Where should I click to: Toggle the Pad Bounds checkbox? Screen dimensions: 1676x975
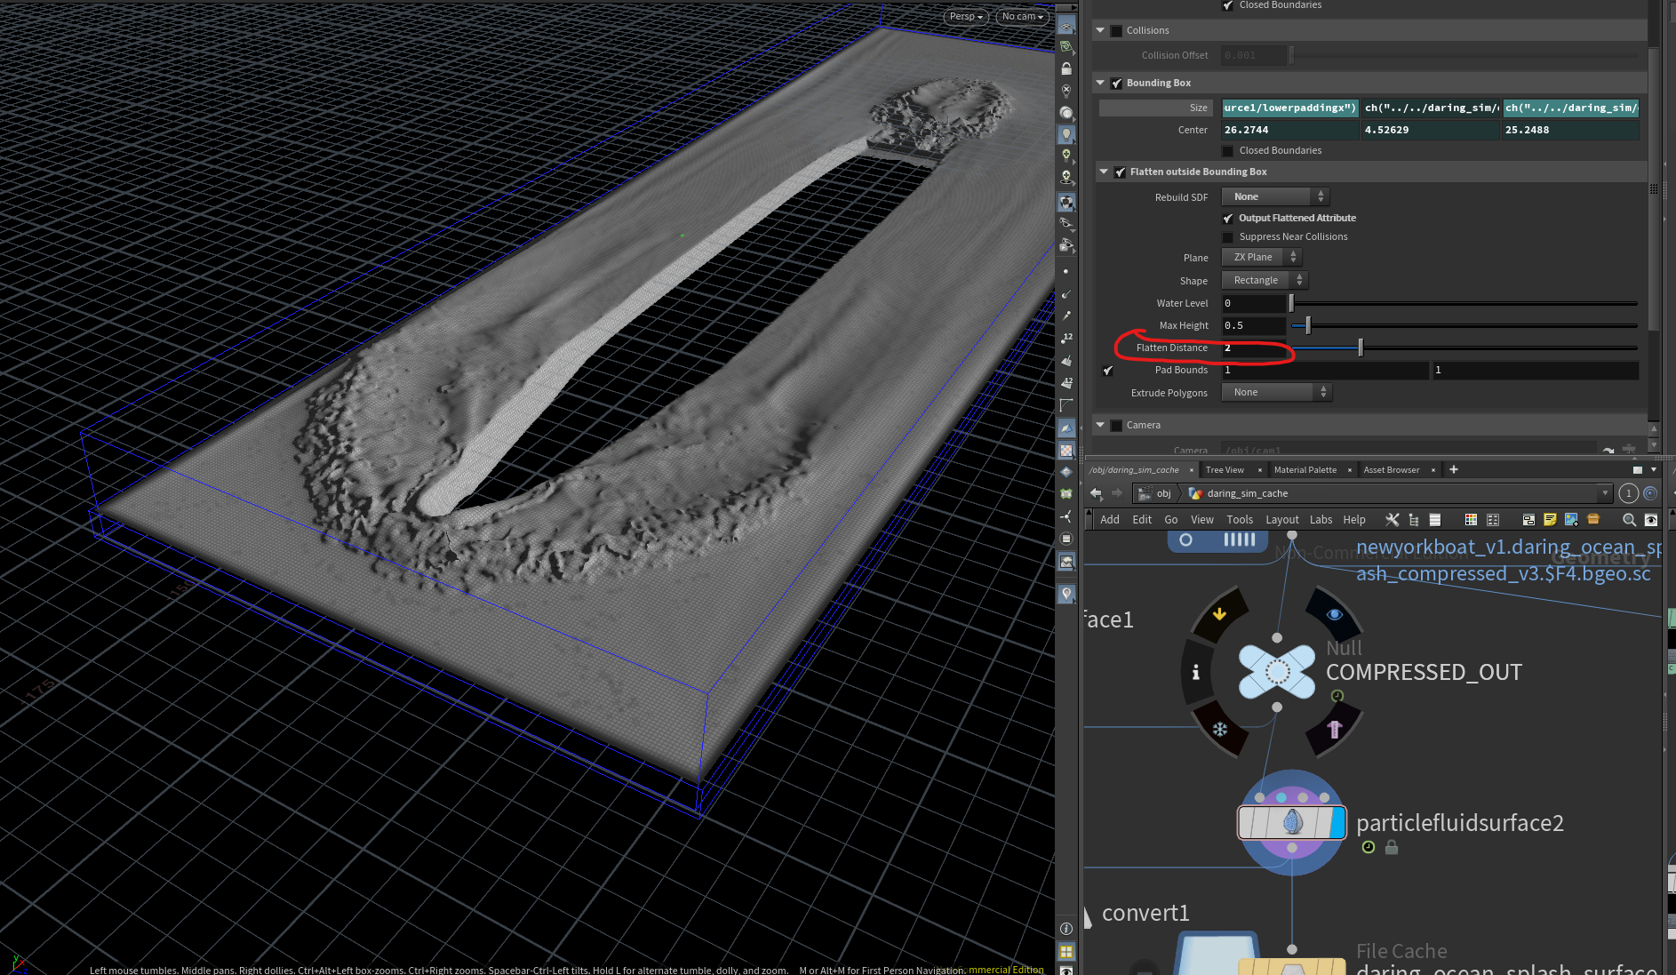coord(1108,371)
